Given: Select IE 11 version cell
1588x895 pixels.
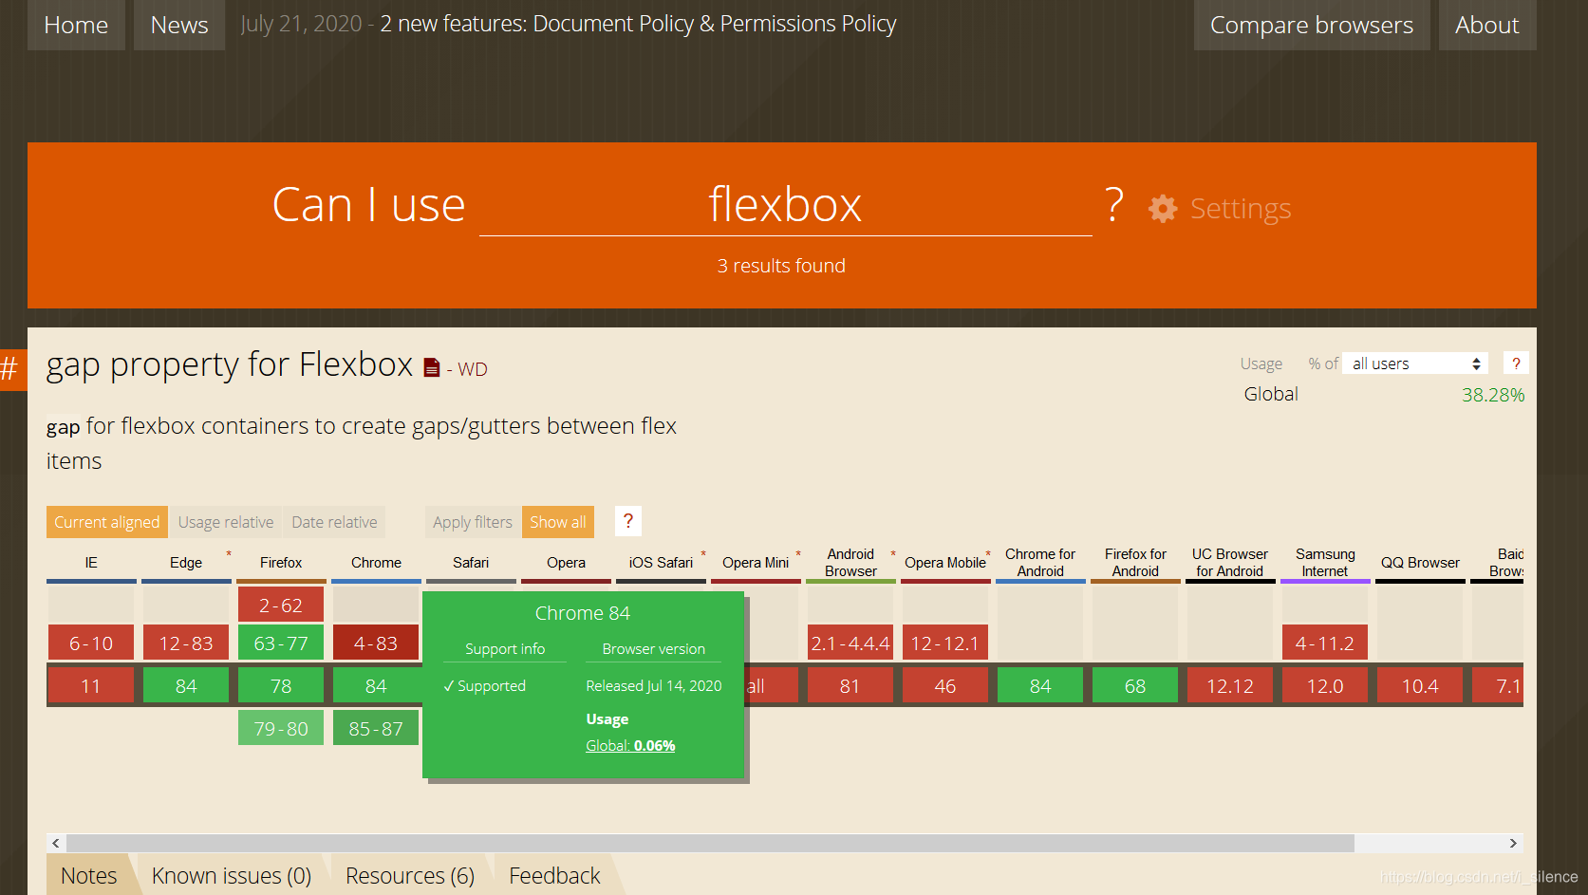Looking at the screenshot, I should pyautogui.click(x=91, y=685).
